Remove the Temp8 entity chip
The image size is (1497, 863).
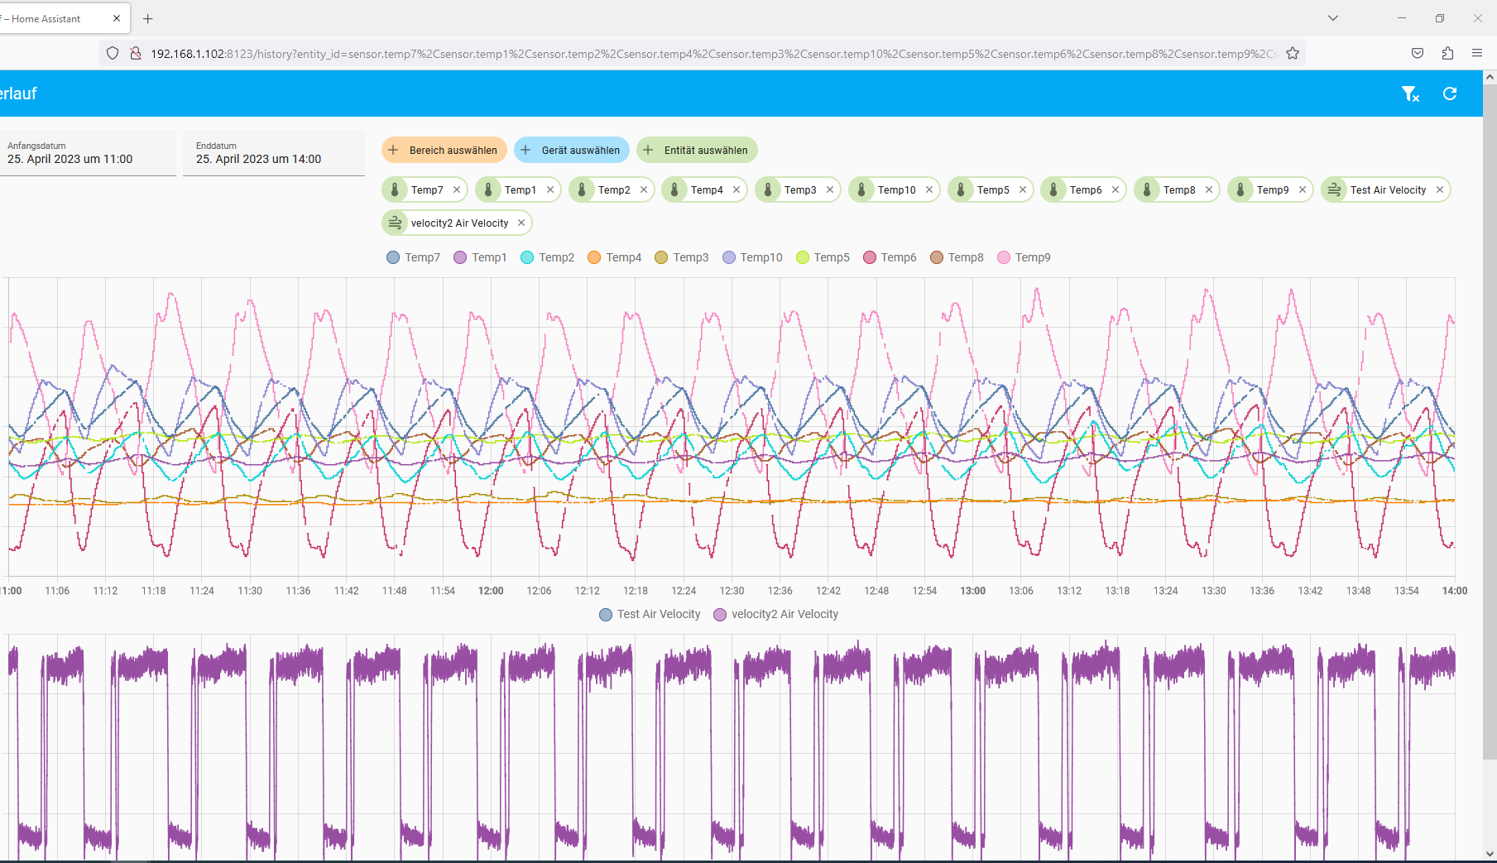coord(1209,189)
